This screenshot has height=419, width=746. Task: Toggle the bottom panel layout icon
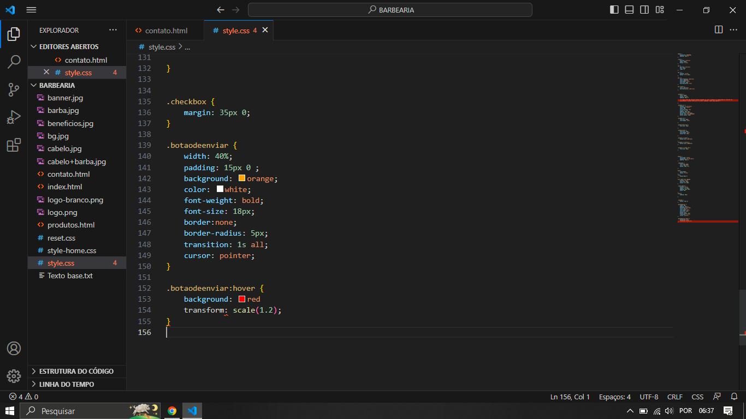pyautogui.click(x=629, y=10)
